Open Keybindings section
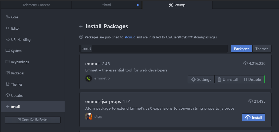This screenshot has width=279, height=132. (x=20, y=62)
